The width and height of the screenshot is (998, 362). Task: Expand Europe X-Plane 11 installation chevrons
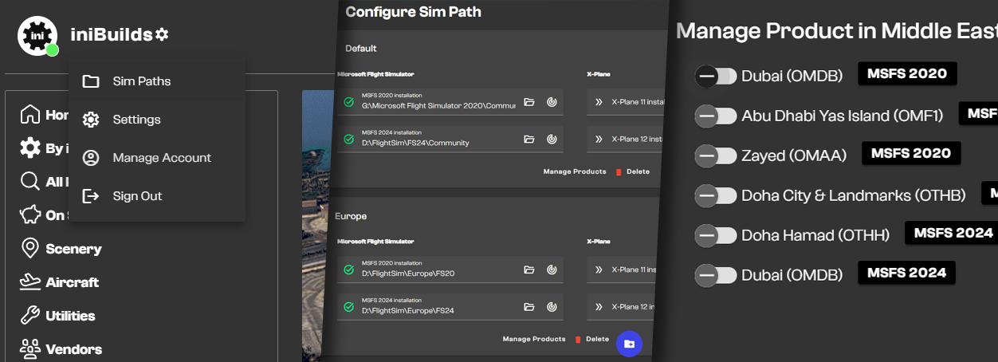[x=599, y=270]
